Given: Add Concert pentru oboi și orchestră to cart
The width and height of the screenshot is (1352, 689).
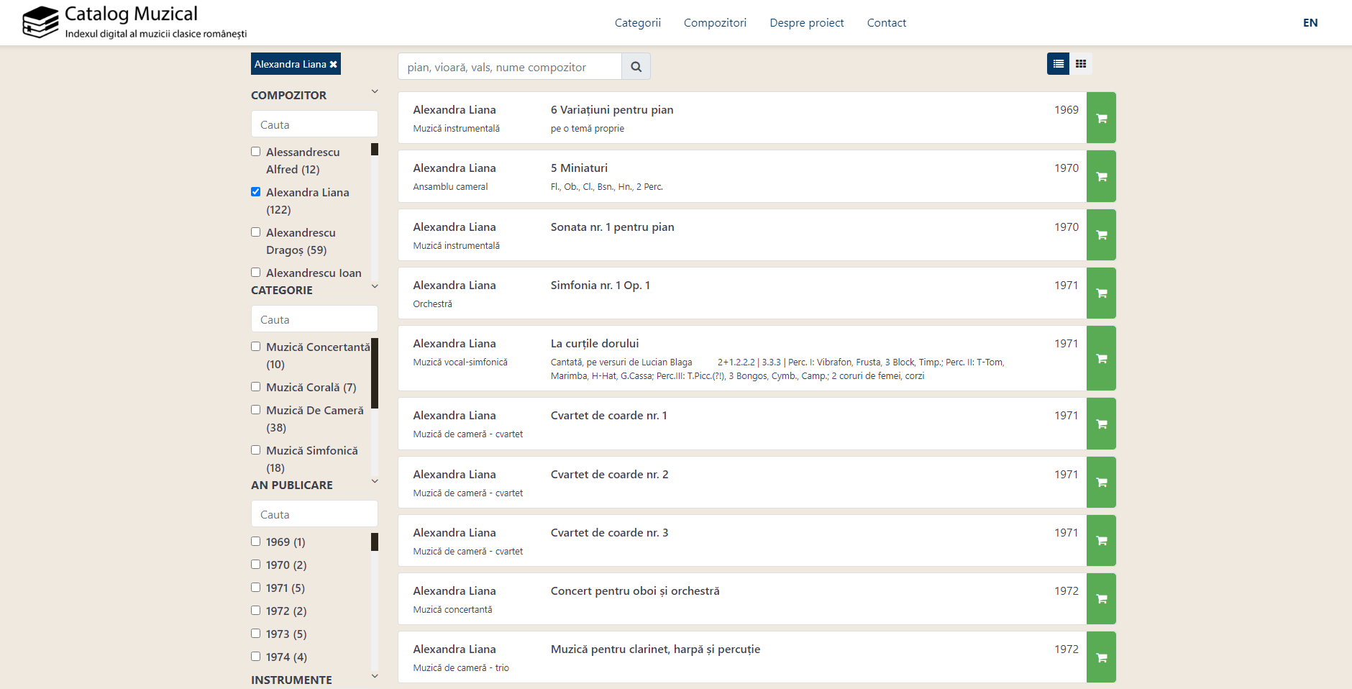Looking at the screenshot, I should pyautogui.click(x=1100, y=599).
